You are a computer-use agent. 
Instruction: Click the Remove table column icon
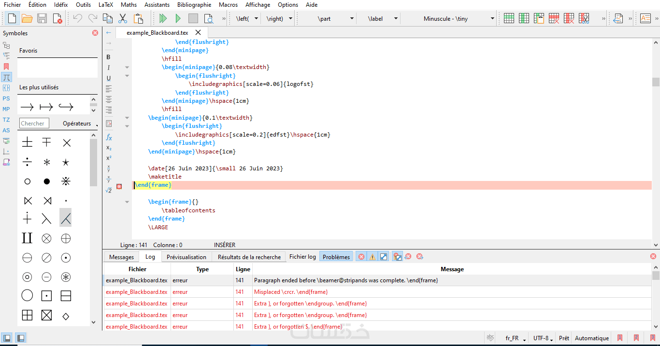tap(569, 19)
